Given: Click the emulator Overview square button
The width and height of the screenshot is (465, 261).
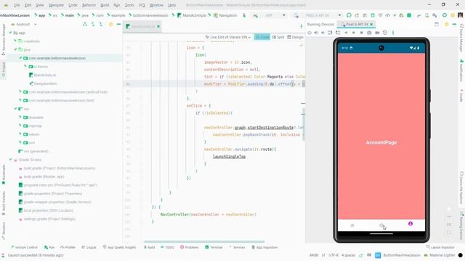Looking at the screenshot, I should point(362,33).
